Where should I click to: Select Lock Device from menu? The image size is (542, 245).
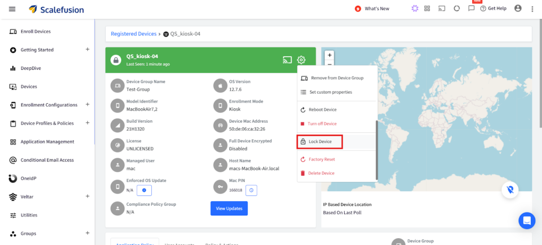320,142
